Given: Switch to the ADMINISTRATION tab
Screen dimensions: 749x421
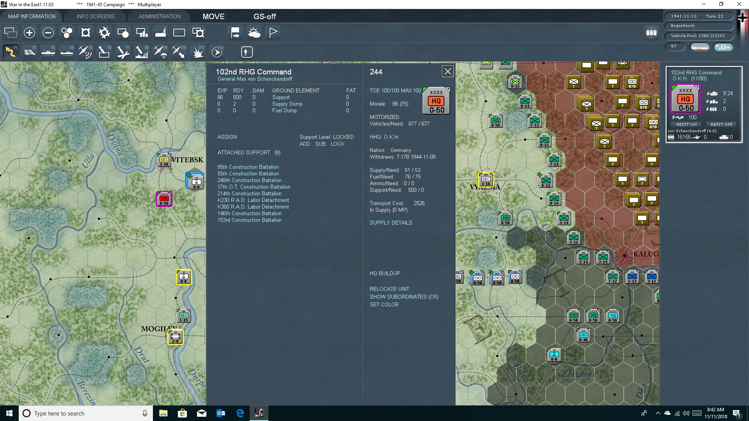Looking at the screenshot, I should tap(160, 16).
